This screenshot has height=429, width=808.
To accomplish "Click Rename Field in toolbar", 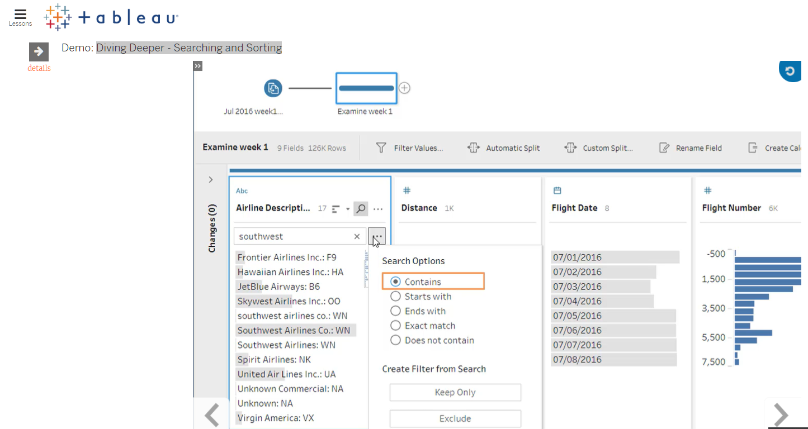I will coord(691,148).
